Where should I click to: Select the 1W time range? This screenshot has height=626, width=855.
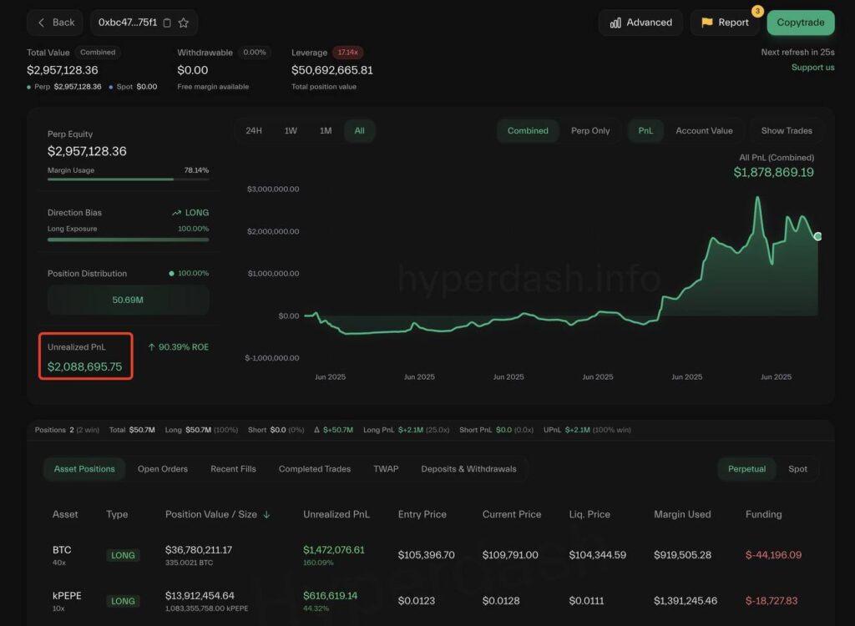coord(291,131)
